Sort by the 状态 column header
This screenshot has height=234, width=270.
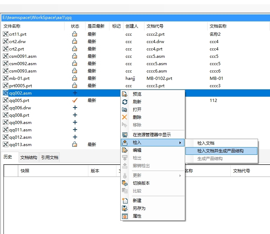(75, 26)
